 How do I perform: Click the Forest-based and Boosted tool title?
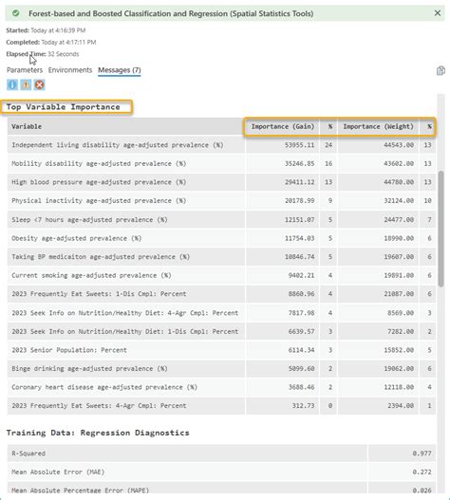(x=171, y=13)
